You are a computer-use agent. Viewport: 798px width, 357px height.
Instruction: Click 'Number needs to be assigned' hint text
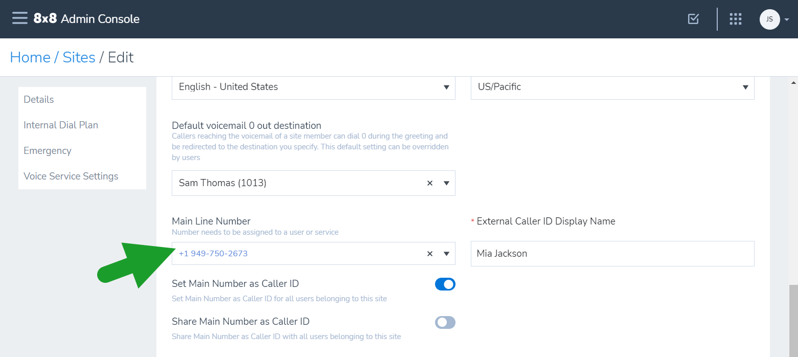tap(255, 232)
